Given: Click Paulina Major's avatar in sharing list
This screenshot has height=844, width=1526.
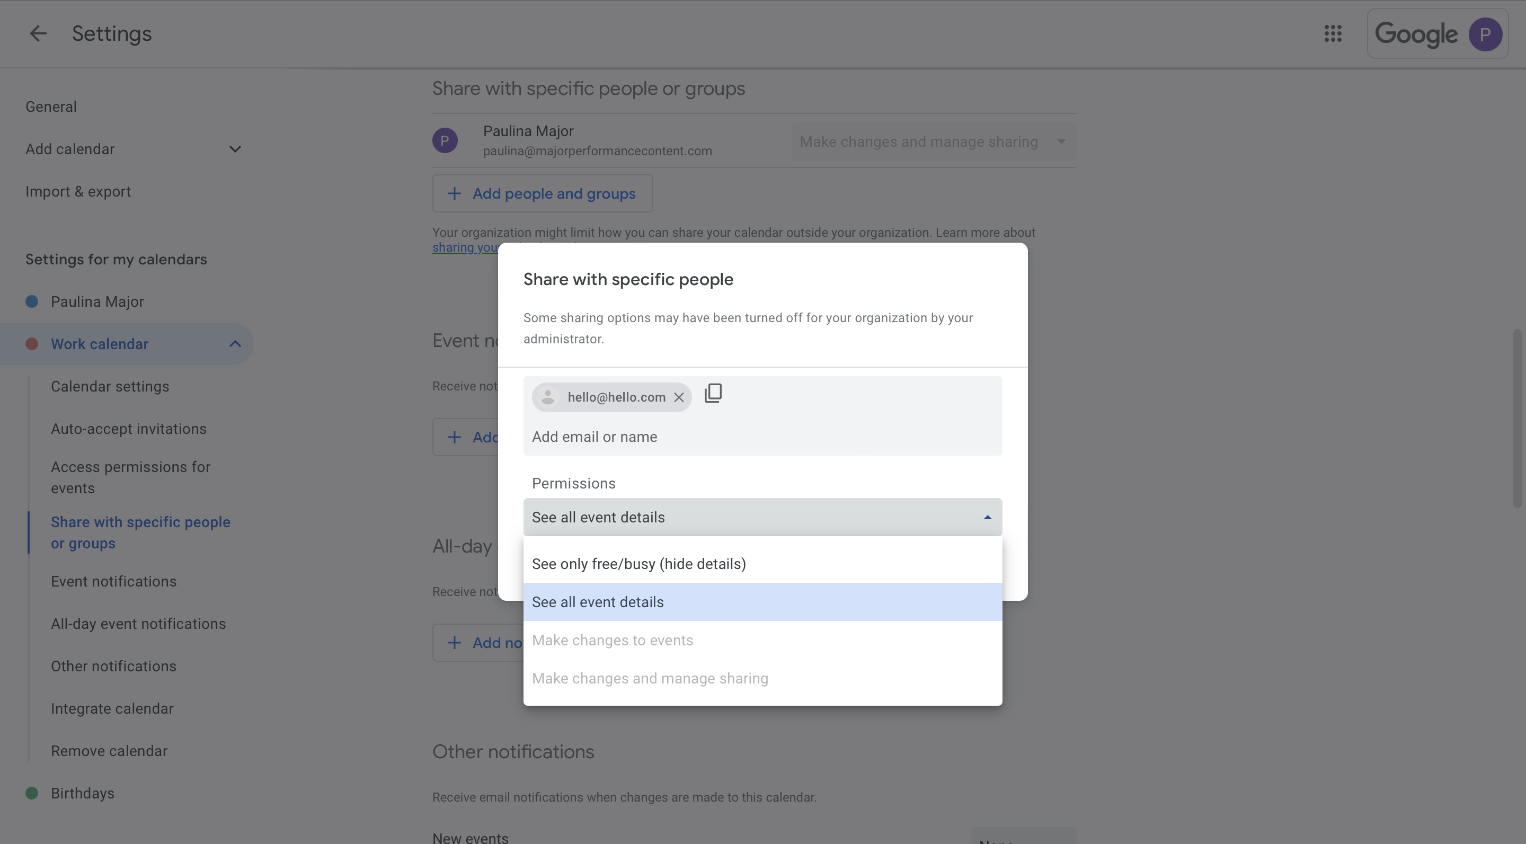Looking at the screenshot, I should (445, 140).
